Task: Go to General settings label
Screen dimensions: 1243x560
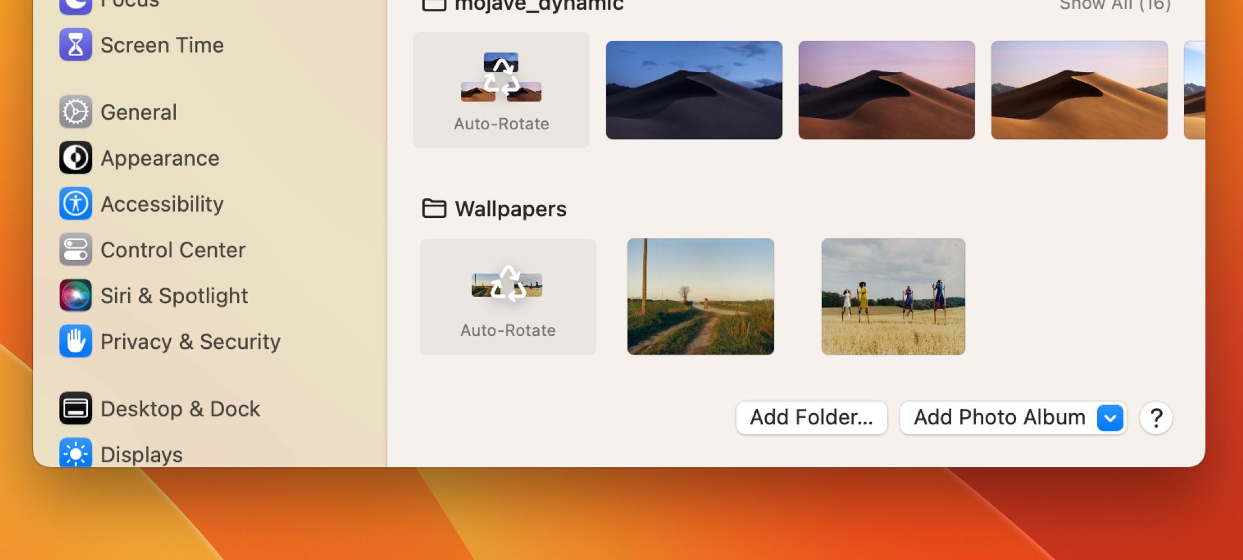Action: [x=139, y=112]
